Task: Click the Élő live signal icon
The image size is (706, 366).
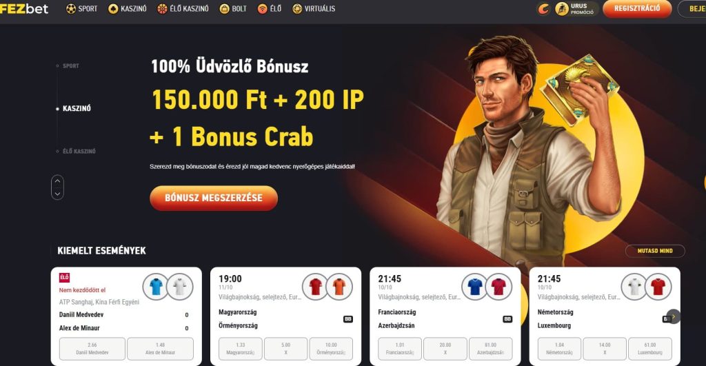Action: [263, 8]
